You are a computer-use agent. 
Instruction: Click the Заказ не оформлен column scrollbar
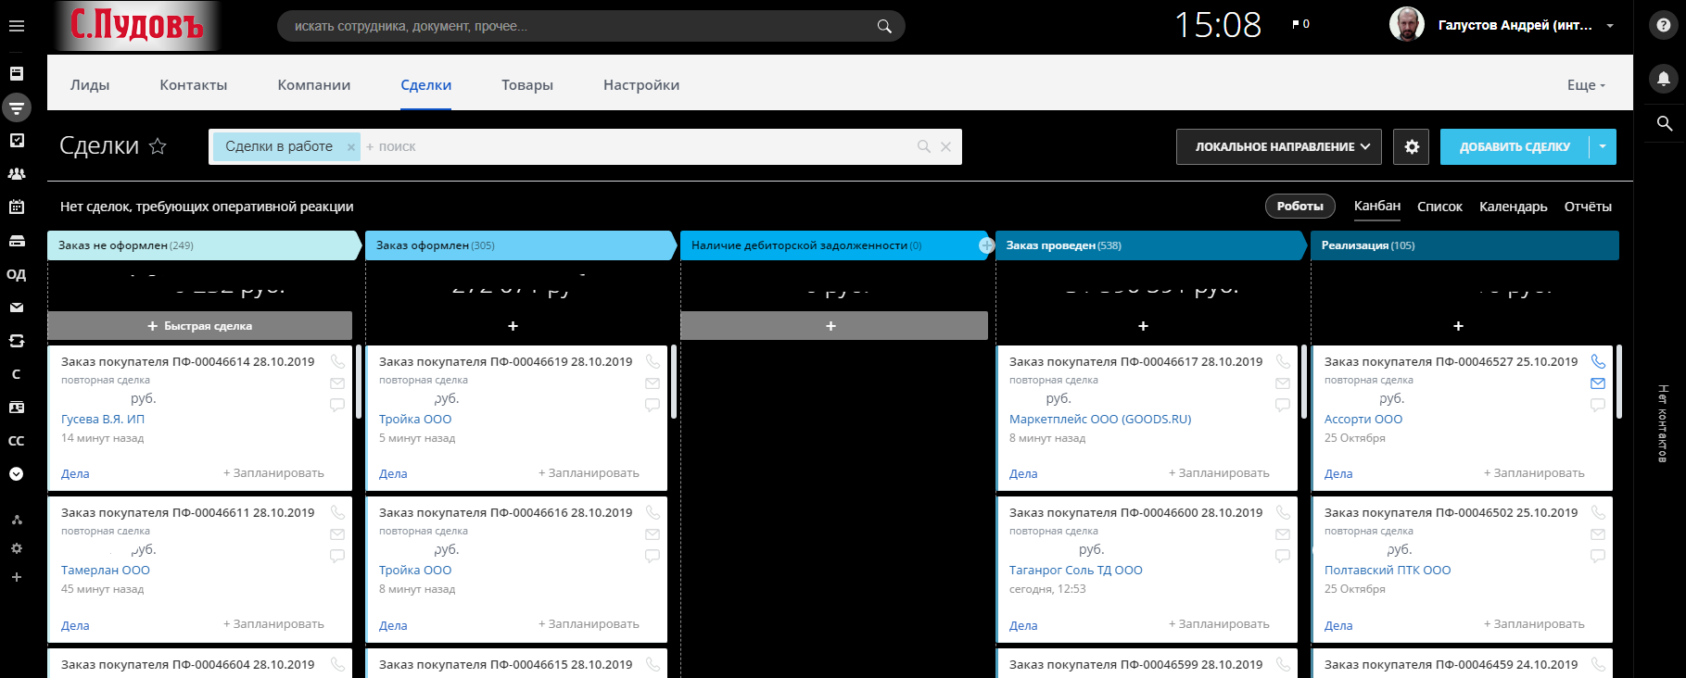click(x=358, y=382)
